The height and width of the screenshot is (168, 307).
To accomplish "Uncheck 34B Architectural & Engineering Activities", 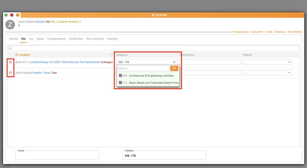I will coord(121,76).
